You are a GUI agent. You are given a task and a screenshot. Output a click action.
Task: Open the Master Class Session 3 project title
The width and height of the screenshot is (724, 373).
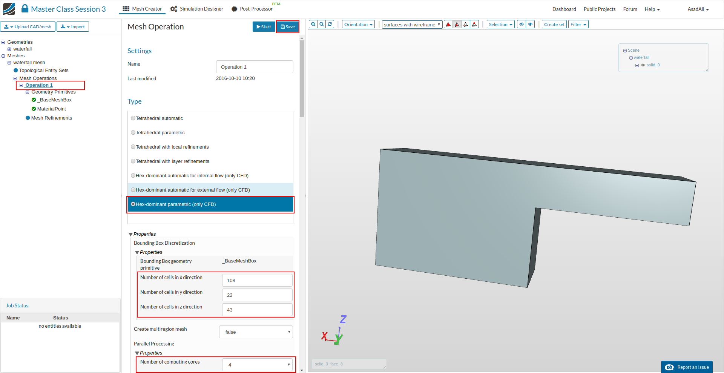[x=68, y=9]
